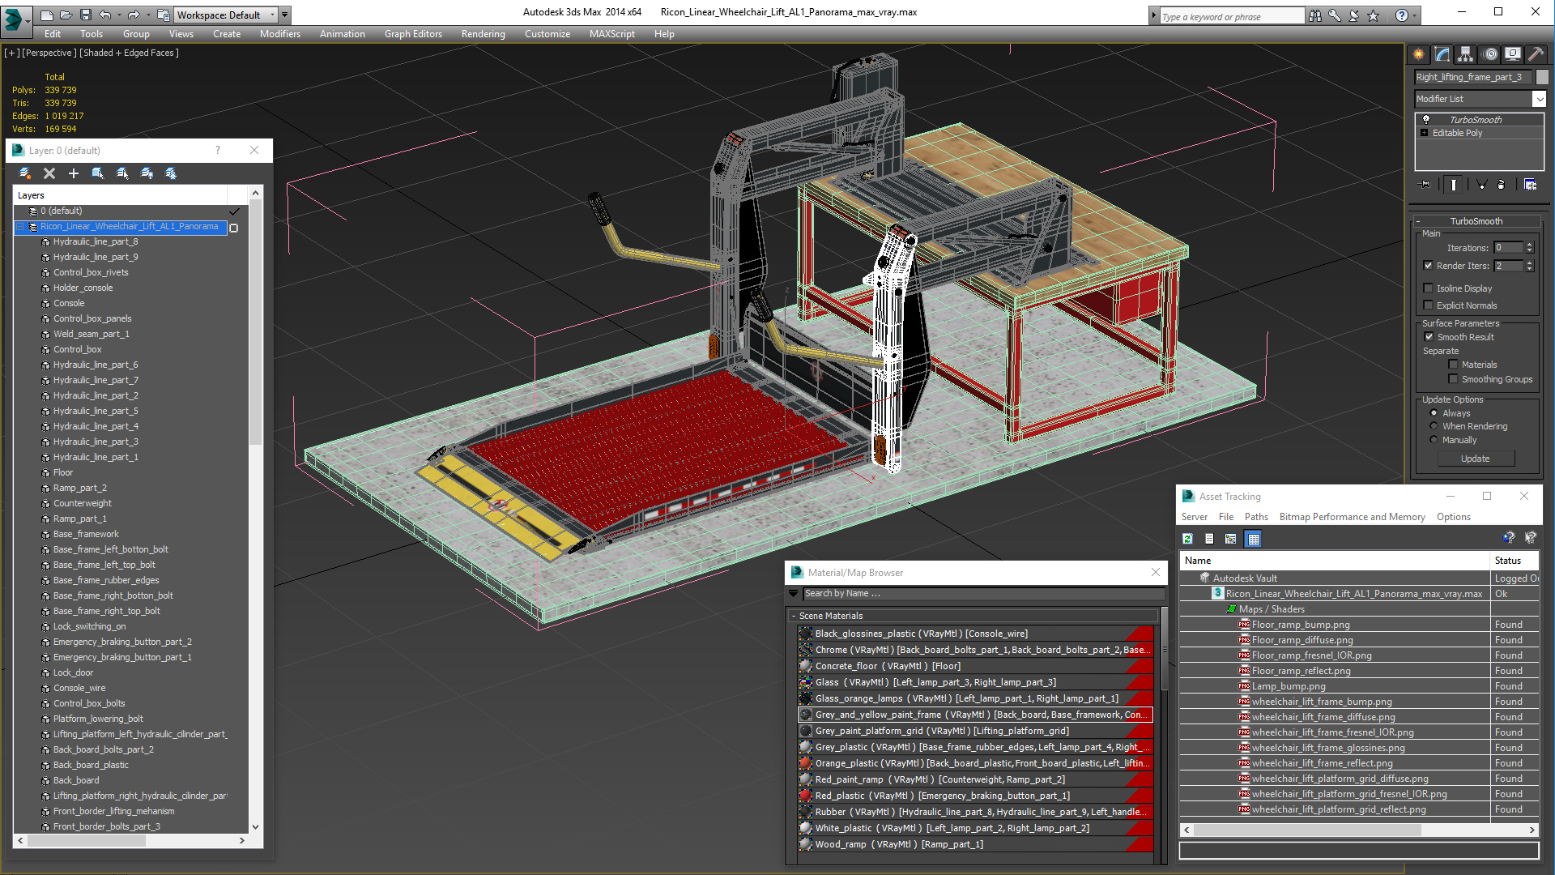Click Tree View icon in Asset Tracking toolbar
The height and width of the screenshot is (875, 1555).
pyautogui.click(x=1231, y=539)
